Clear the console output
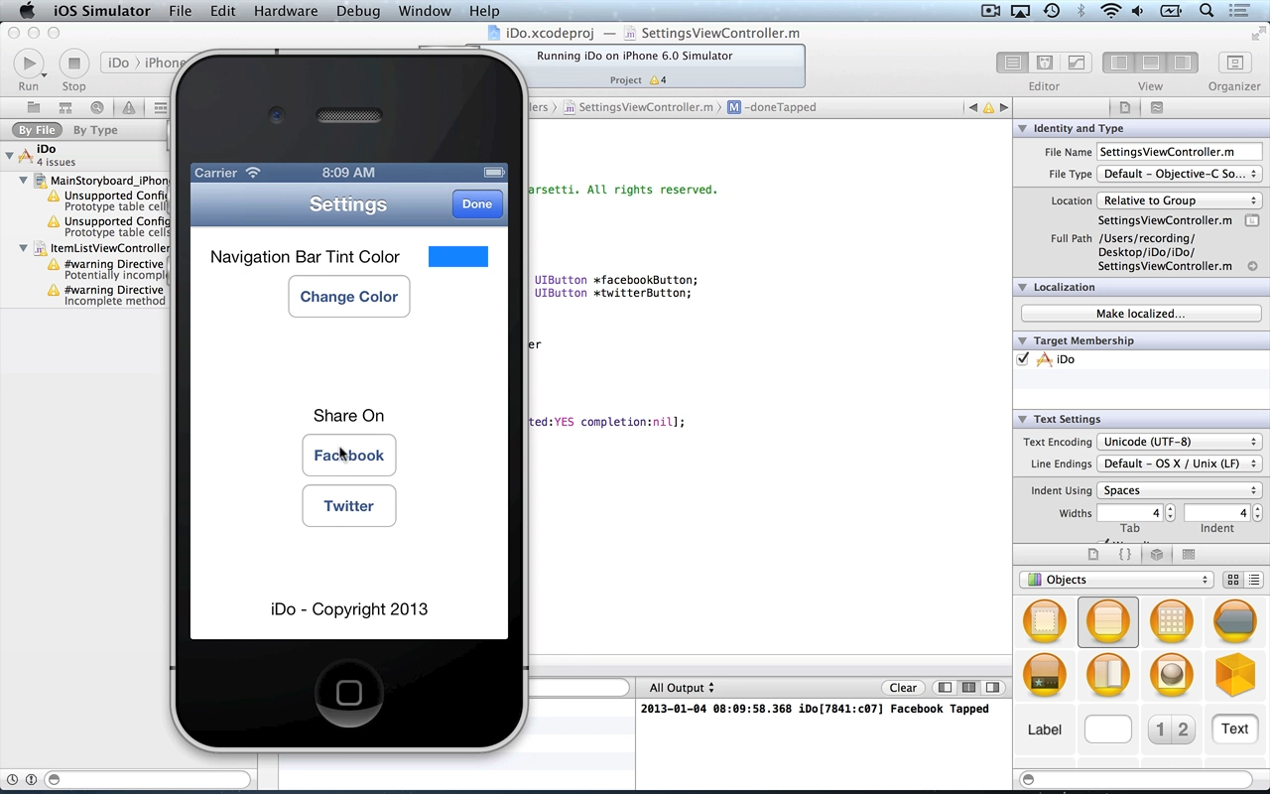 [x=903, y=688]
